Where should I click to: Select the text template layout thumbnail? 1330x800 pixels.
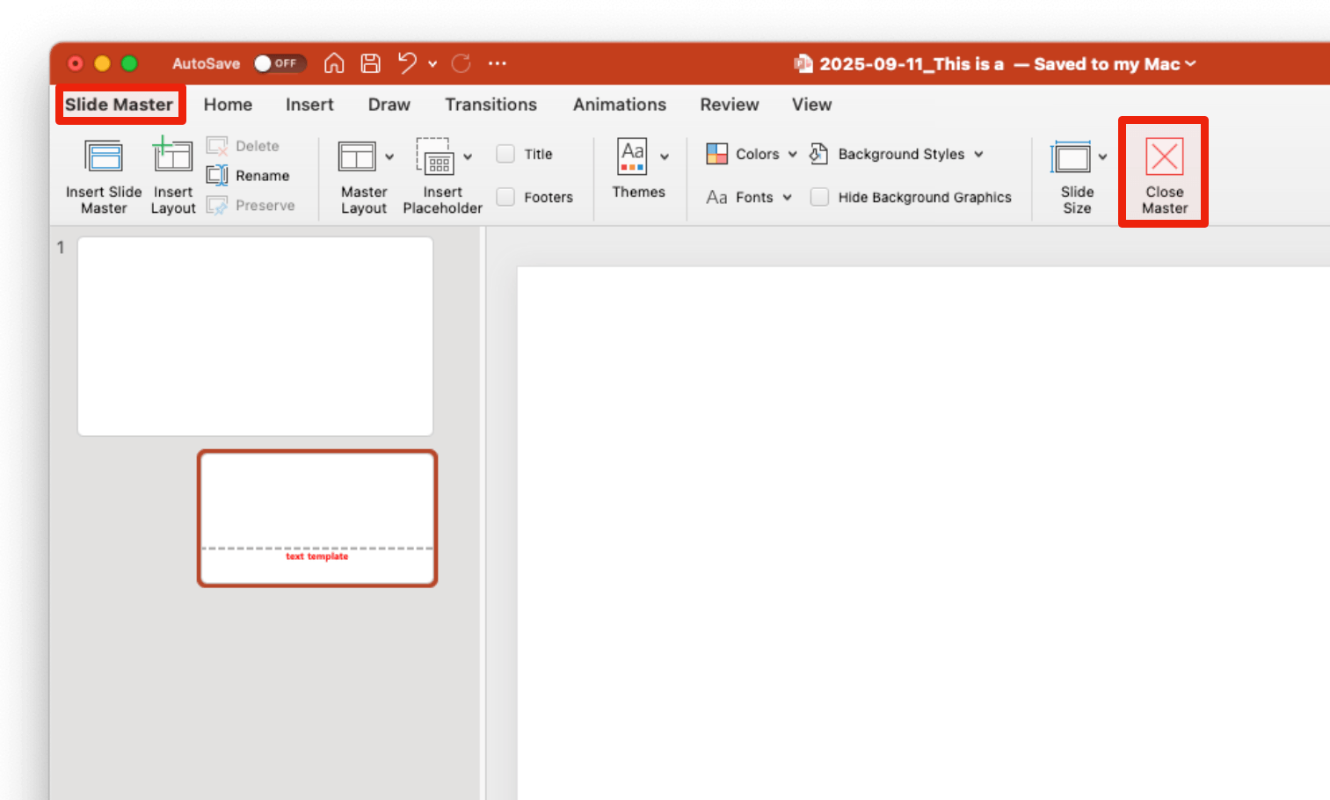pyautogui.click(x=317, y=519)
